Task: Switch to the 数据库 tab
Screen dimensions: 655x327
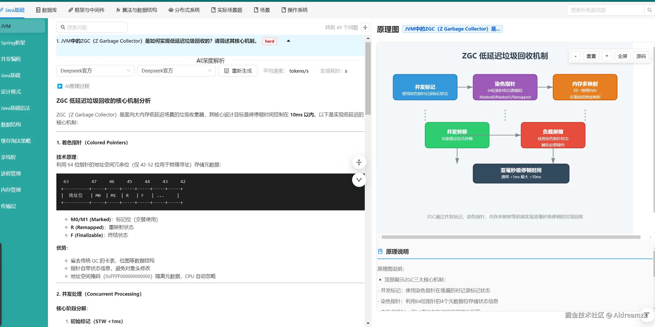Action: (x=47, y=10)
